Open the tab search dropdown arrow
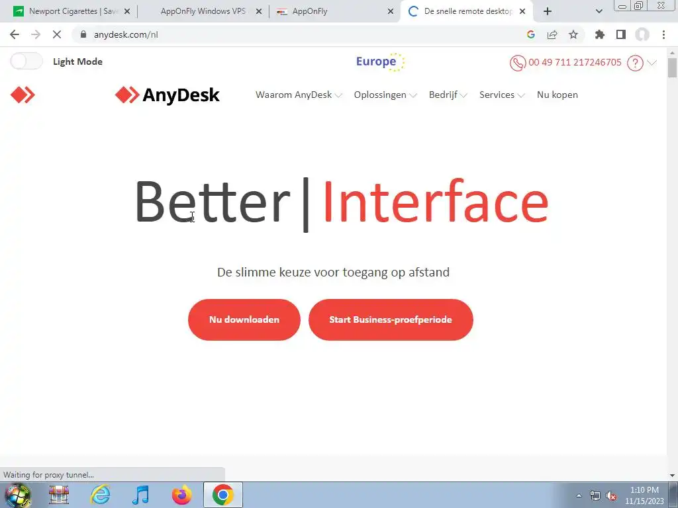The image size is (678, 508). tap(599, 11)
